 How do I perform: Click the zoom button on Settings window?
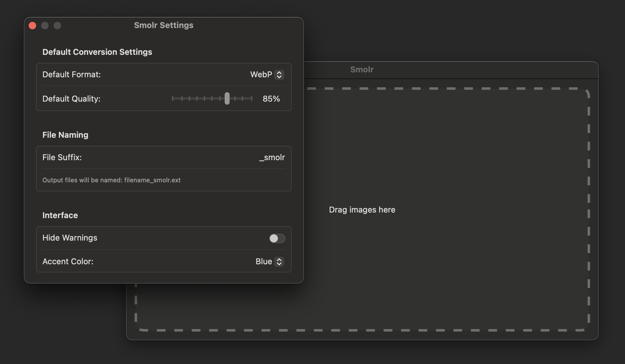57,26
